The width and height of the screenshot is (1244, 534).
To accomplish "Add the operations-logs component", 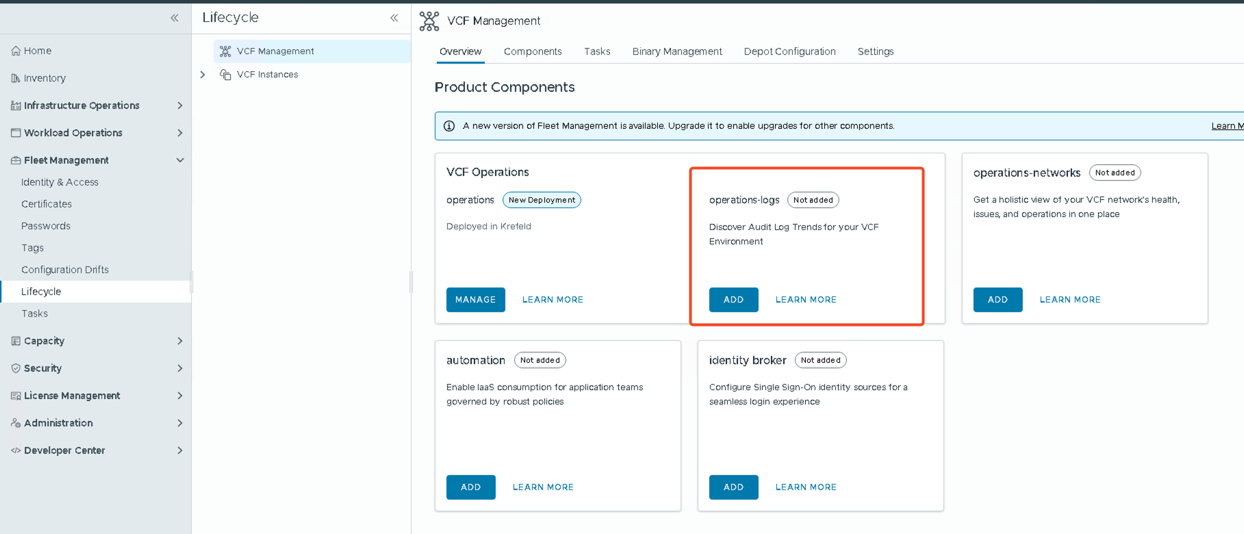I will pos(733,300).
